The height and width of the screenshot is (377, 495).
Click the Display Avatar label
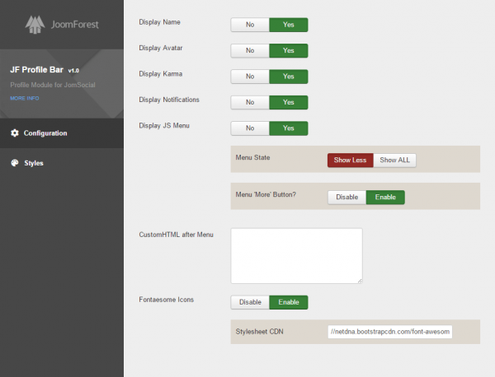tap(161, 48)
